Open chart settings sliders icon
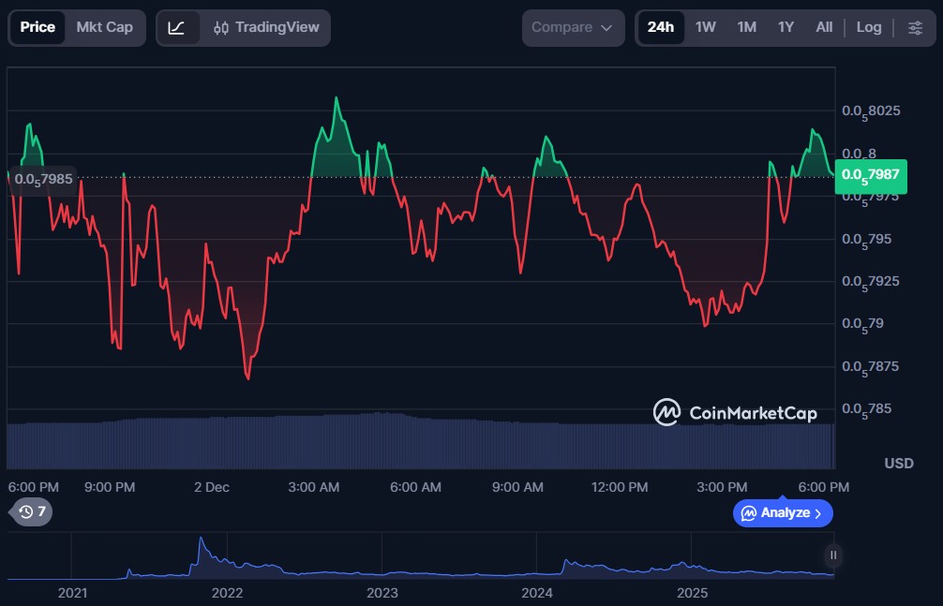 tap(915, 28)
